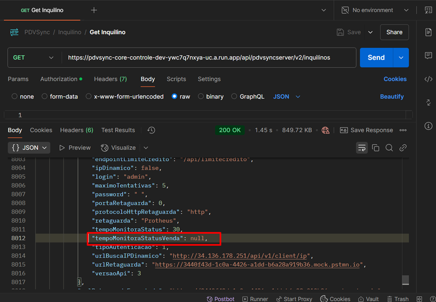Open GET method dropdown
Viewport: 436px width, 302px height.
(x=33, y=58)
